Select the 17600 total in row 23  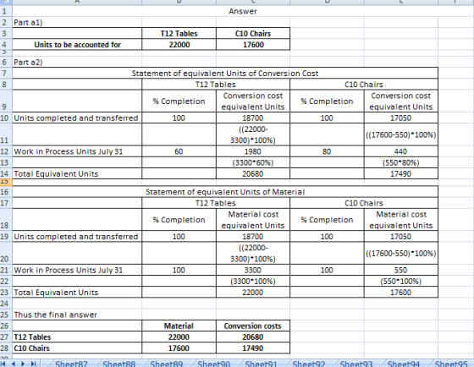point(401,292)
